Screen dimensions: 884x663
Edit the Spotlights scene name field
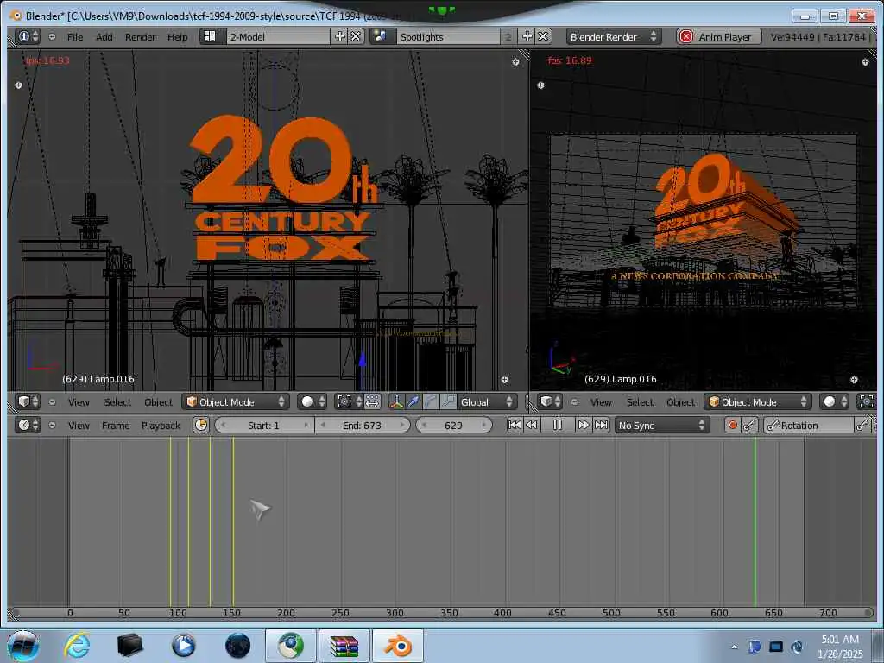pos(449,36)
